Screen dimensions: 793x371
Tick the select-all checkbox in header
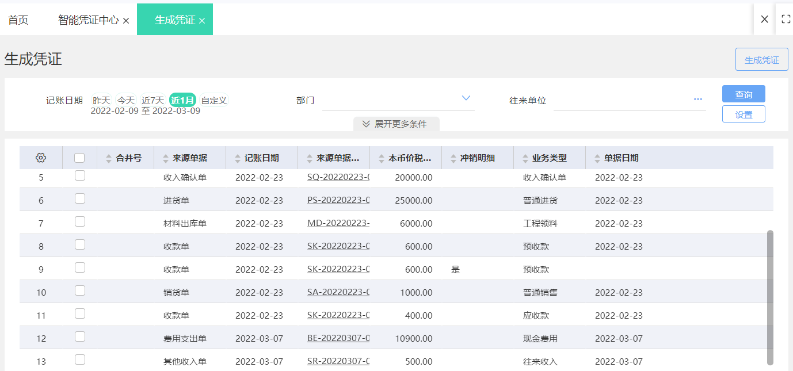pyautogui.click(x=79, y=158)
